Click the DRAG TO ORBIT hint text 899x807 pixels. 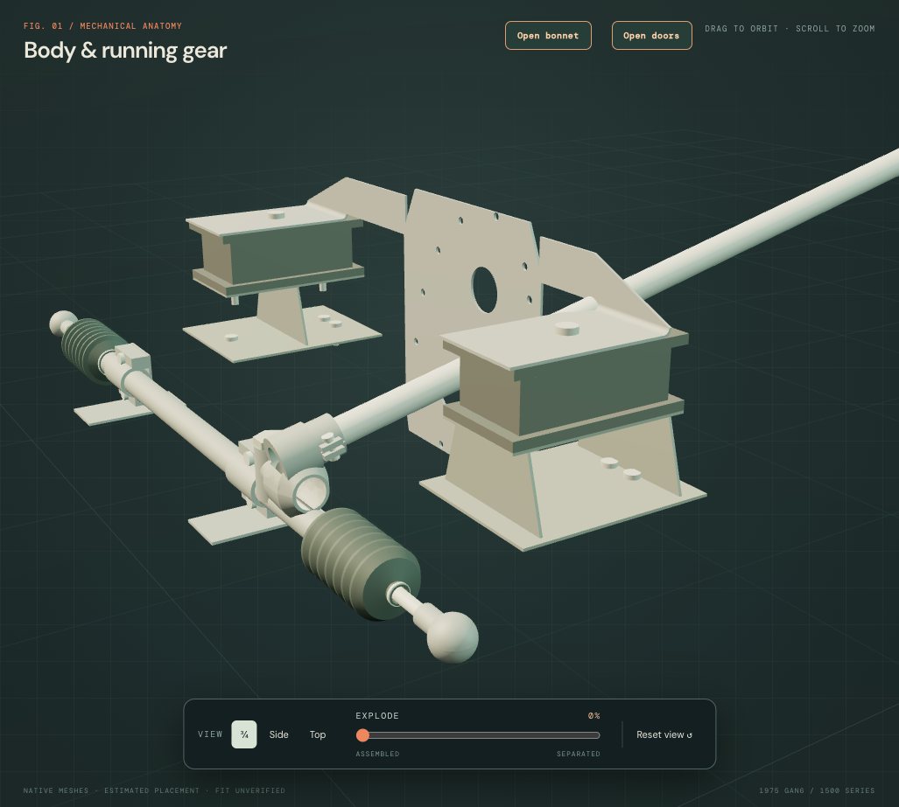(741, 29)
